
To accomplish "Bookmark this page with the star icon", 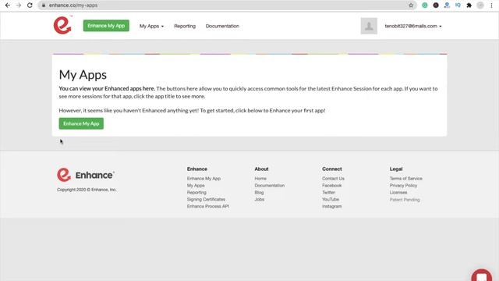I will [x=411, y=5].
